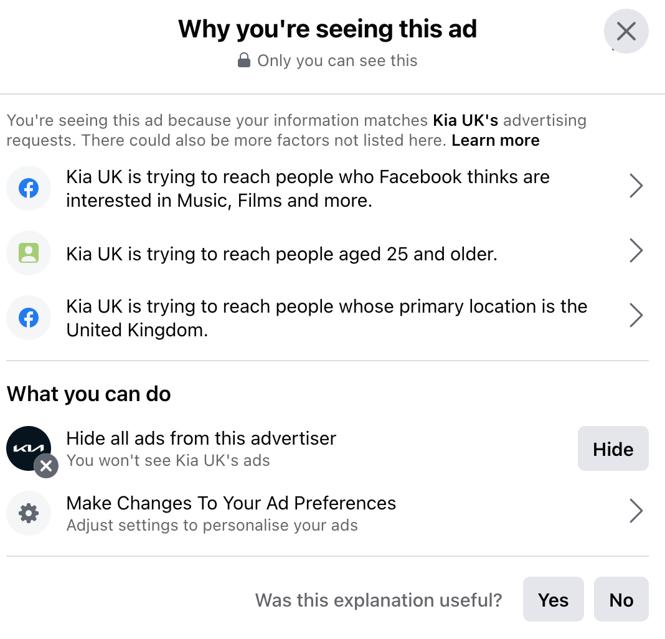Click 'Hide all ads from this advertiser' text

(x=201, y=438)
